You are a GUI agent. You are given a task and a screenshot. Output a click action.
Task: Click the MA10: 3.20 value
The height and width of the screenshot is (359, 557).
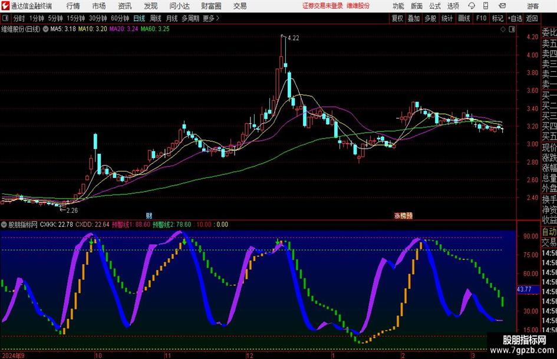(x=93, y=29)
